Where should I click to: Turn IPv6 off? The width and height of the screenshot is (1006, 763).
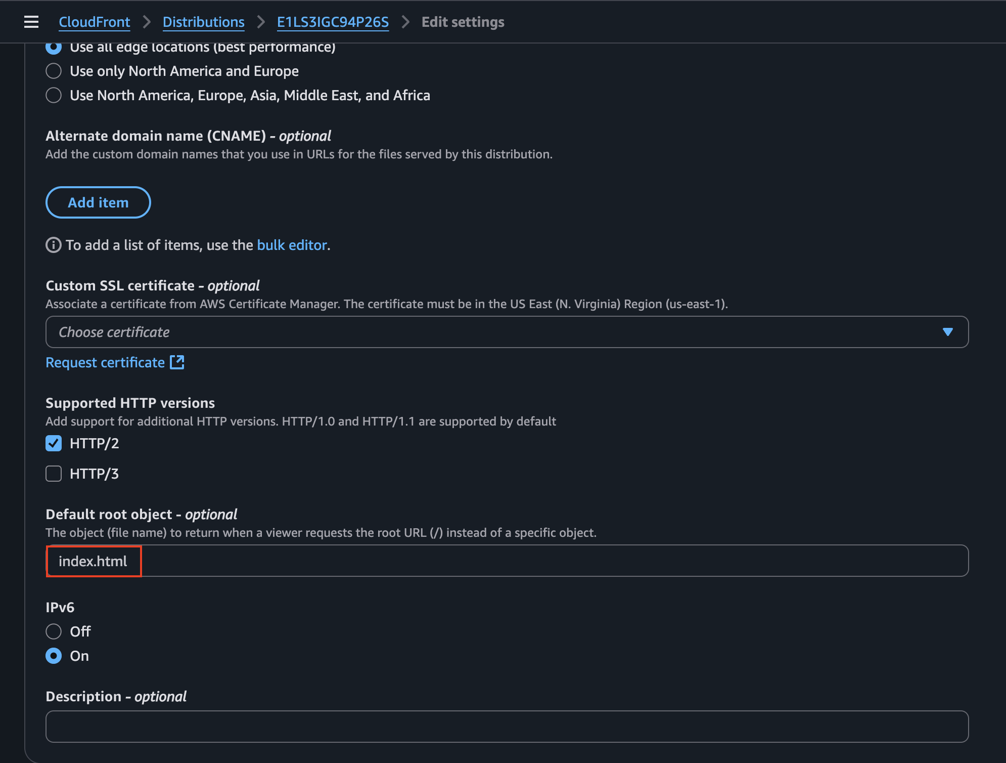point(53,631)
